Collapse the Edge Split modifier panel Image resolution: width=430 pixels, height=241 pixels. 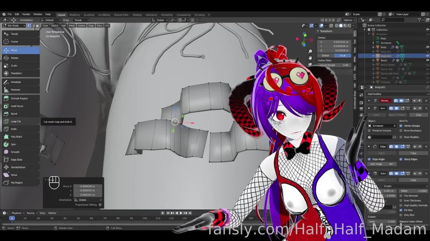click(x=369, y=147)
